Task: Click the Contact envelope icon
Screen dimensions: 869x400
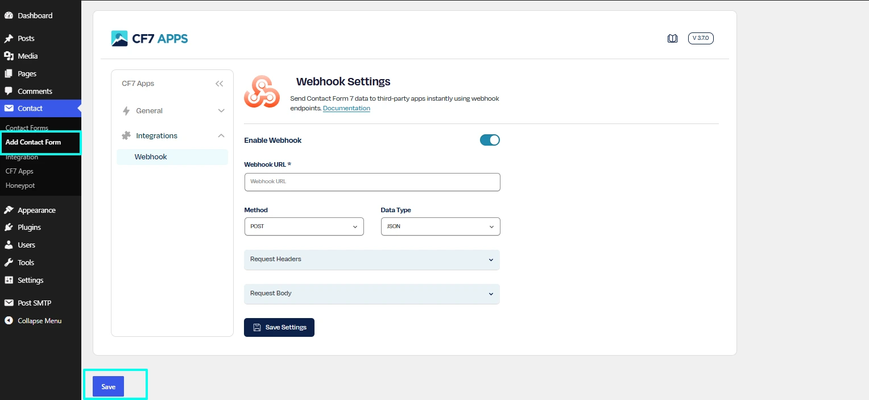Action: pos(9,108)
